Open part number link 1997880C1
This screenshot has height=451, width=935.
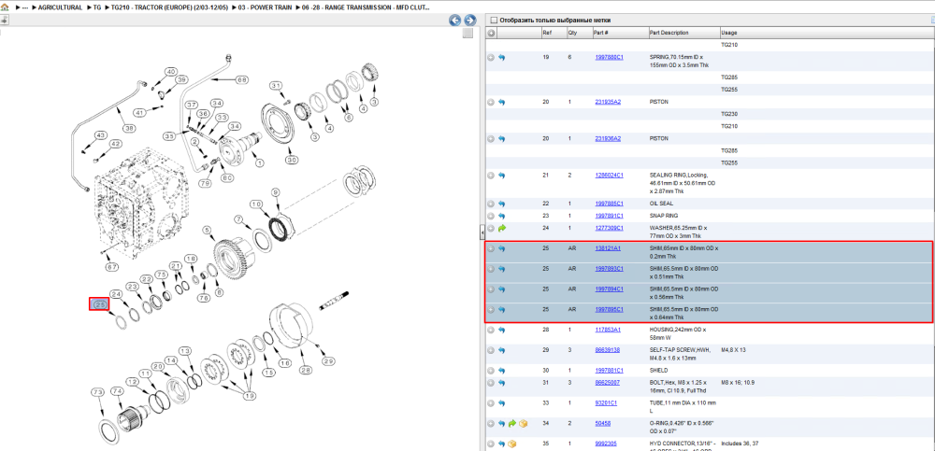(x=609, y=57)
